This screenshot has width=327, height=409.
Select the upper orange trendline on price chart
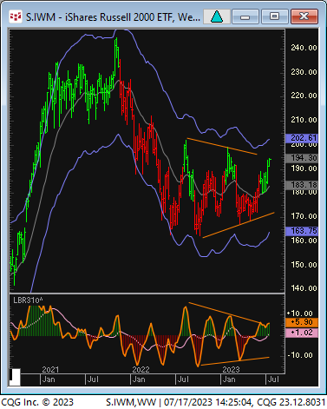222,147
